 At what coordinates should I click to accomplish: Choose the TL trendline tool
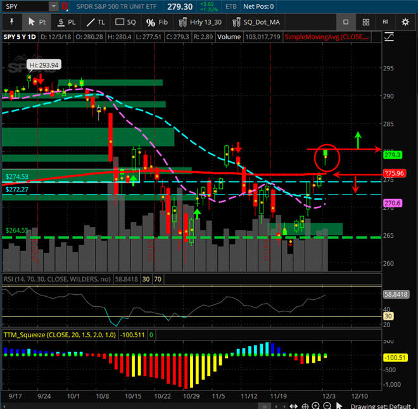(96, 22)
